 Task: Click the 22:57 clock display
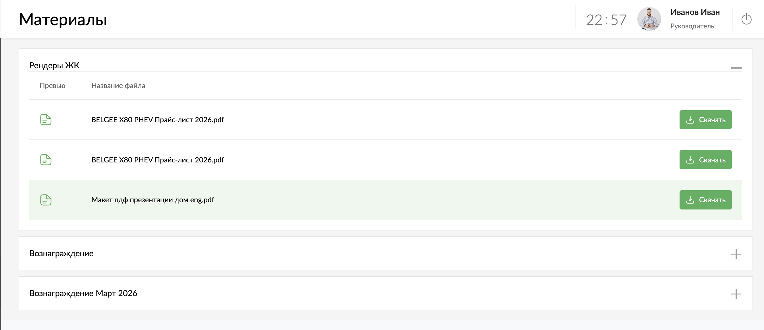(606, 20)
